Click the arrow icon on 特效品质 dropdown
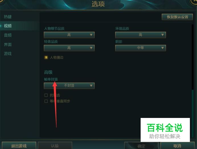This screenshot has height=149, width=197. 91,48
